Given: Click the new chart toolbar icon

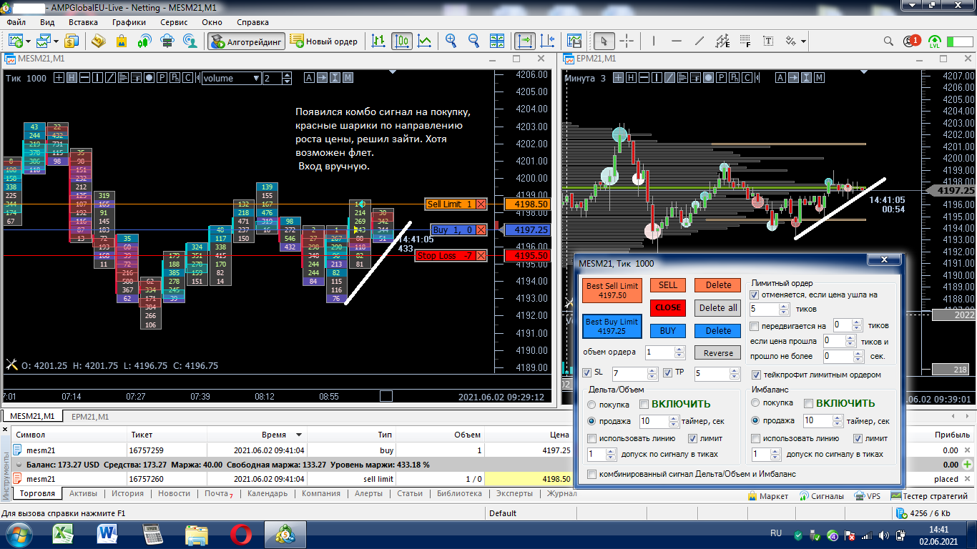Looking at the screenshot, I should click(x=14, y=41).
